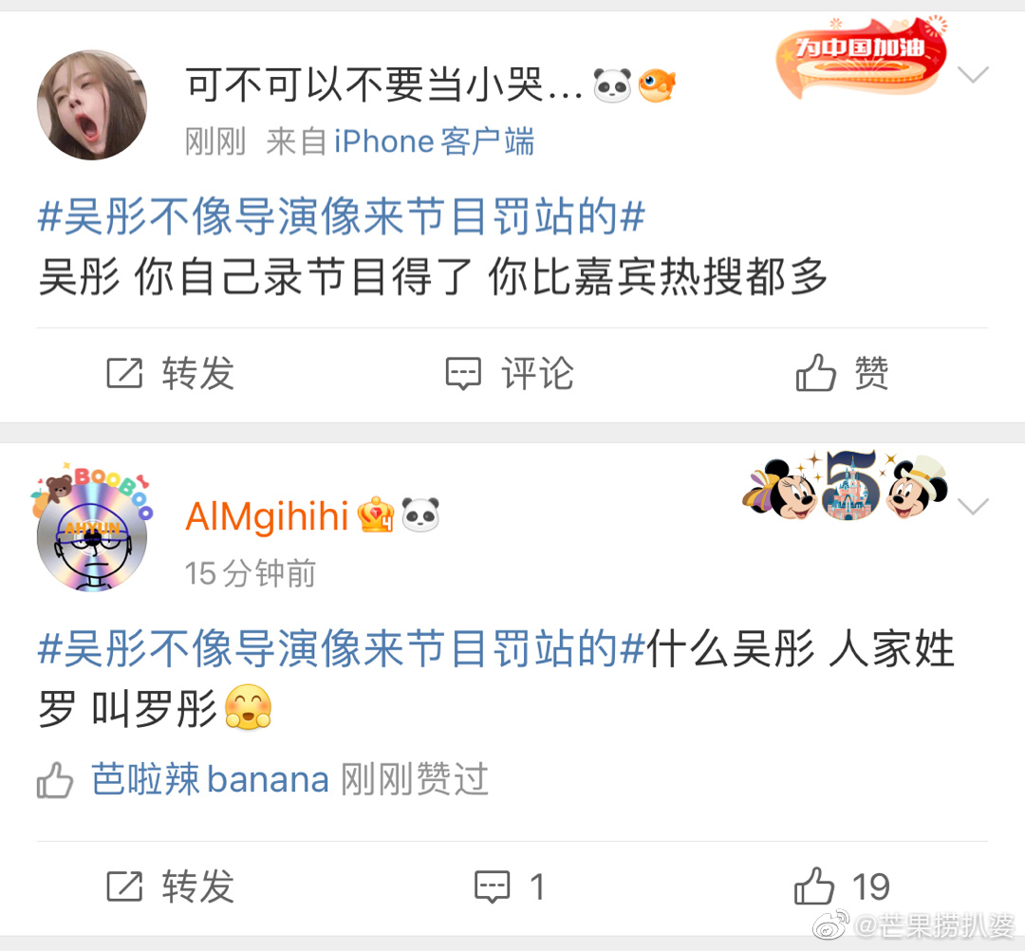Open the yawning girl profile avatar
Screen dimensions: 1025x951
coord(92,104)
